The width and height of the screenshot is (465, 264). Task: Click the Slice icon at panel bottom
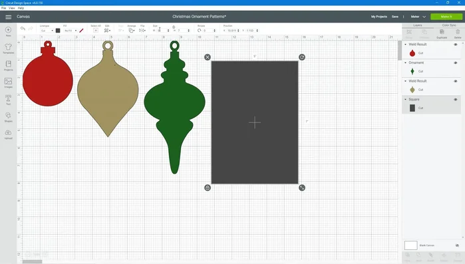(408, 255)
